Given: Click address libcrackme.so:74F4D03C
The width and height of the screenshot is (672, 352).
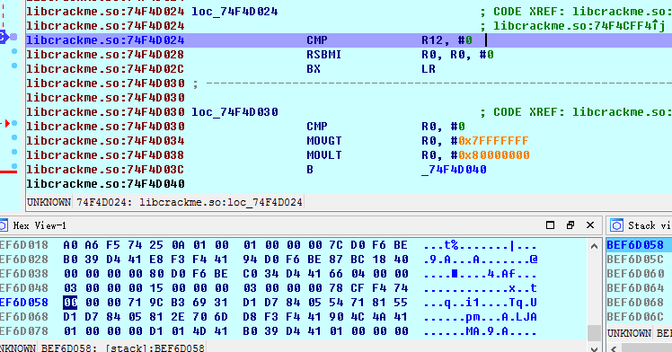Looking at the screenshot, I should [x=105, y=170].
